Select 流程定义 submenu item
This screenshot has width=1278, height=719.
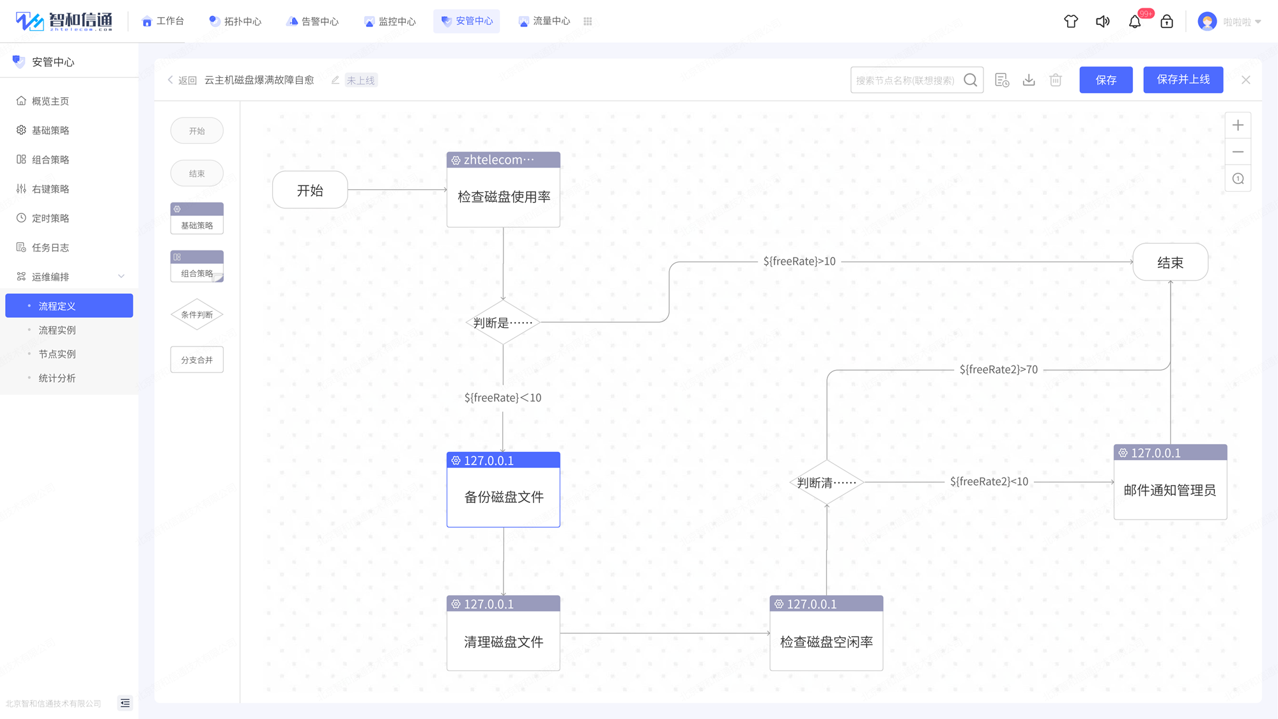coord(69,305)
